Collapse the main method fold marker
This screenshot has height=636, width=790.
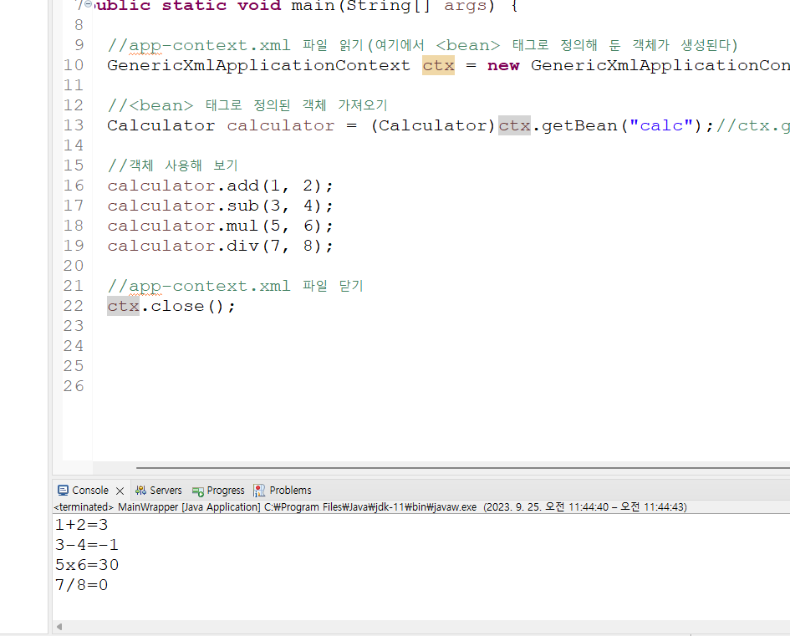(x=89, y=4)
